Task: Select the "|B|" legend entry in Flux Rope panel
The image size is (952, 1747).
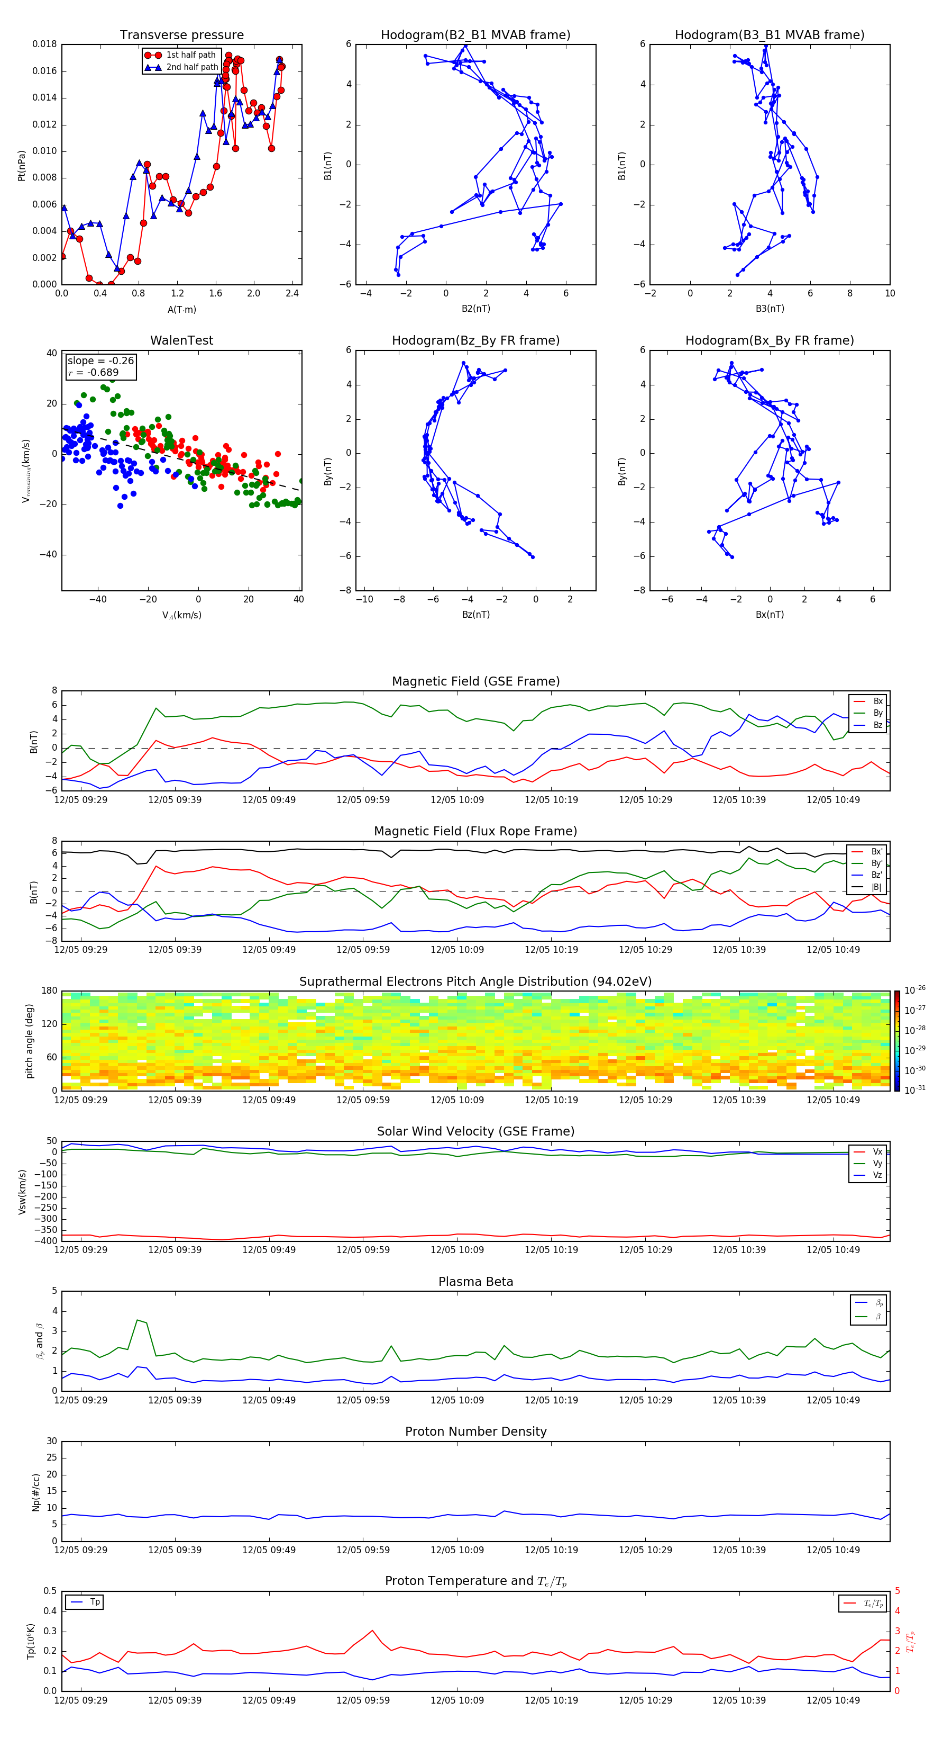Action: (x=868, y=887)
